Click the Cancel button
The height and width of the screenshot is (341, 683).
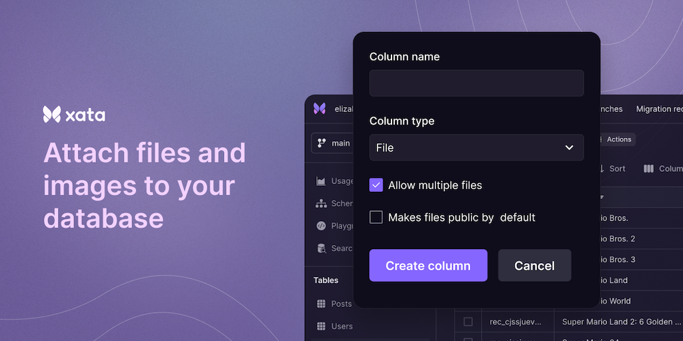534,265
